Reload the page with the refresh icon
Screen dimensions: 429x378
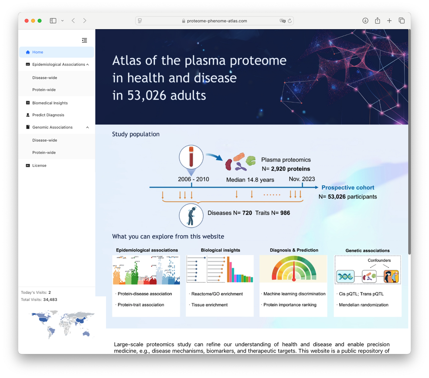click(290, 21)
